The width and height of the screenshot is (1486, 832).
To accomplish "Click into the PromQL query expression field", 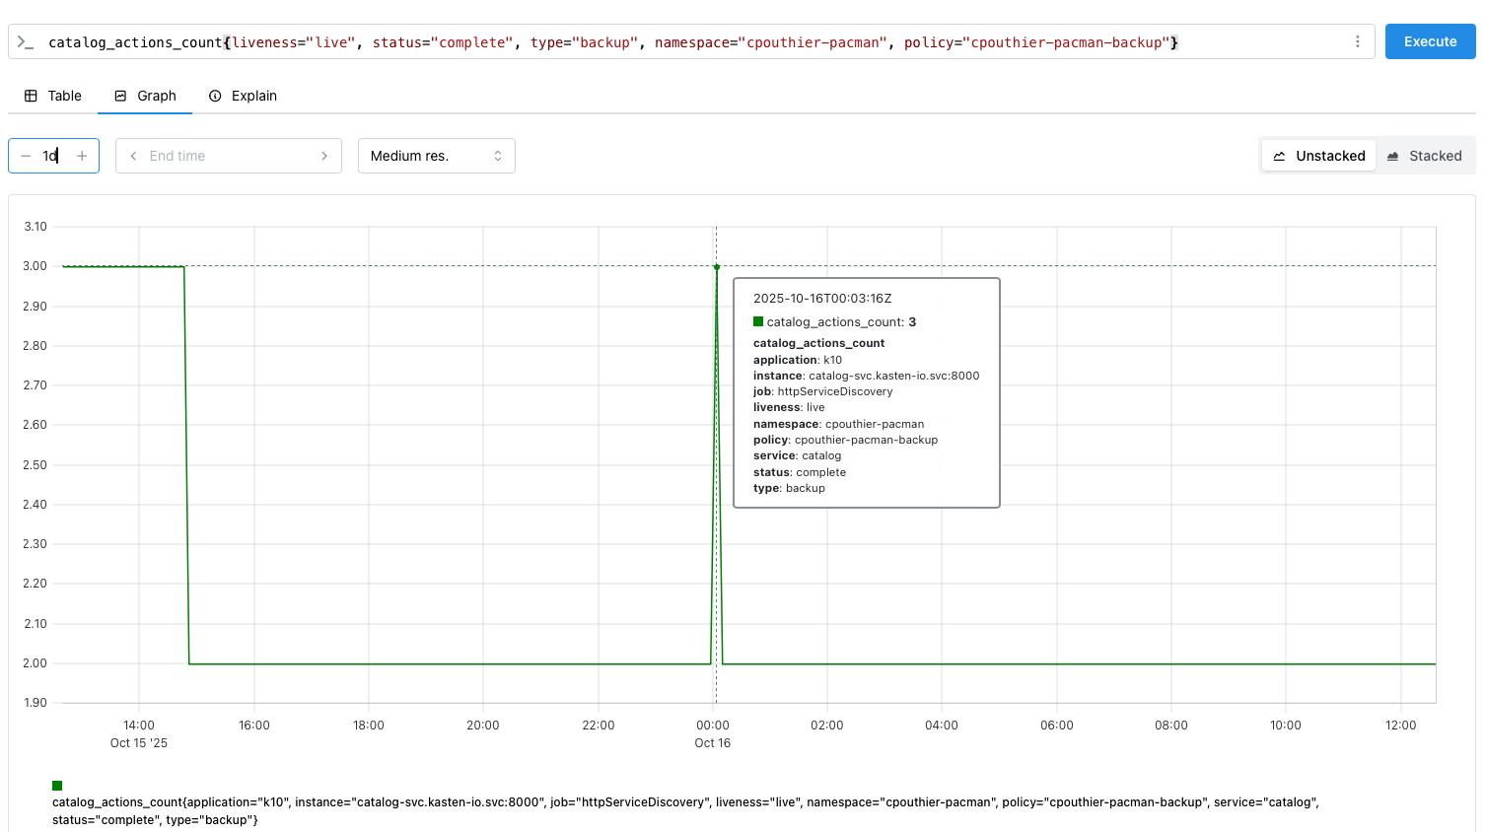I will [690, 42].
